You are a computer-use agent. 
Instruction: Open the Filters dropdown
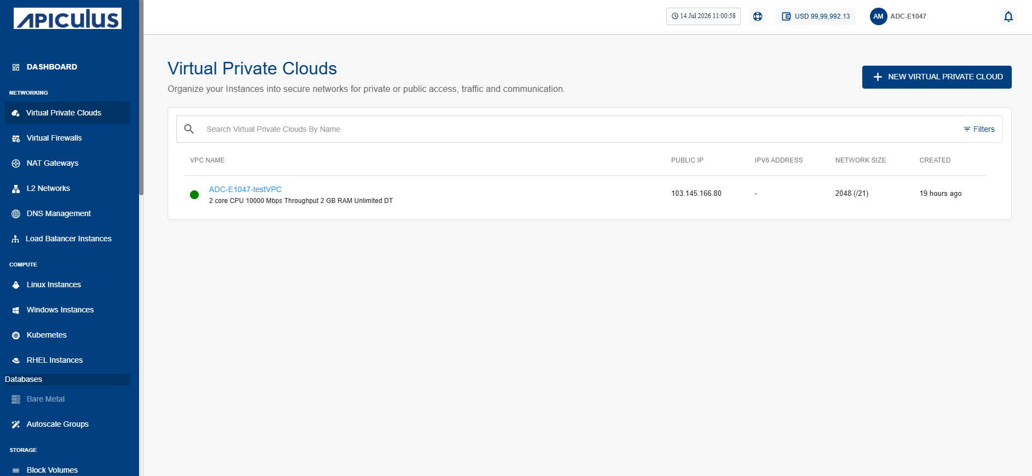point(979,129)
